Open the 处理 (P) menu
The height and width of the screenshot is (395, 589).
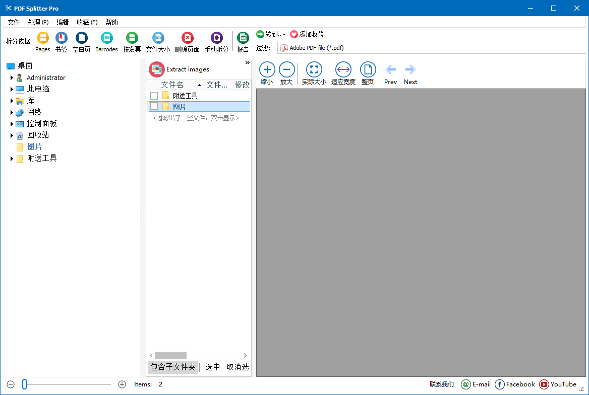coord(38,22)
